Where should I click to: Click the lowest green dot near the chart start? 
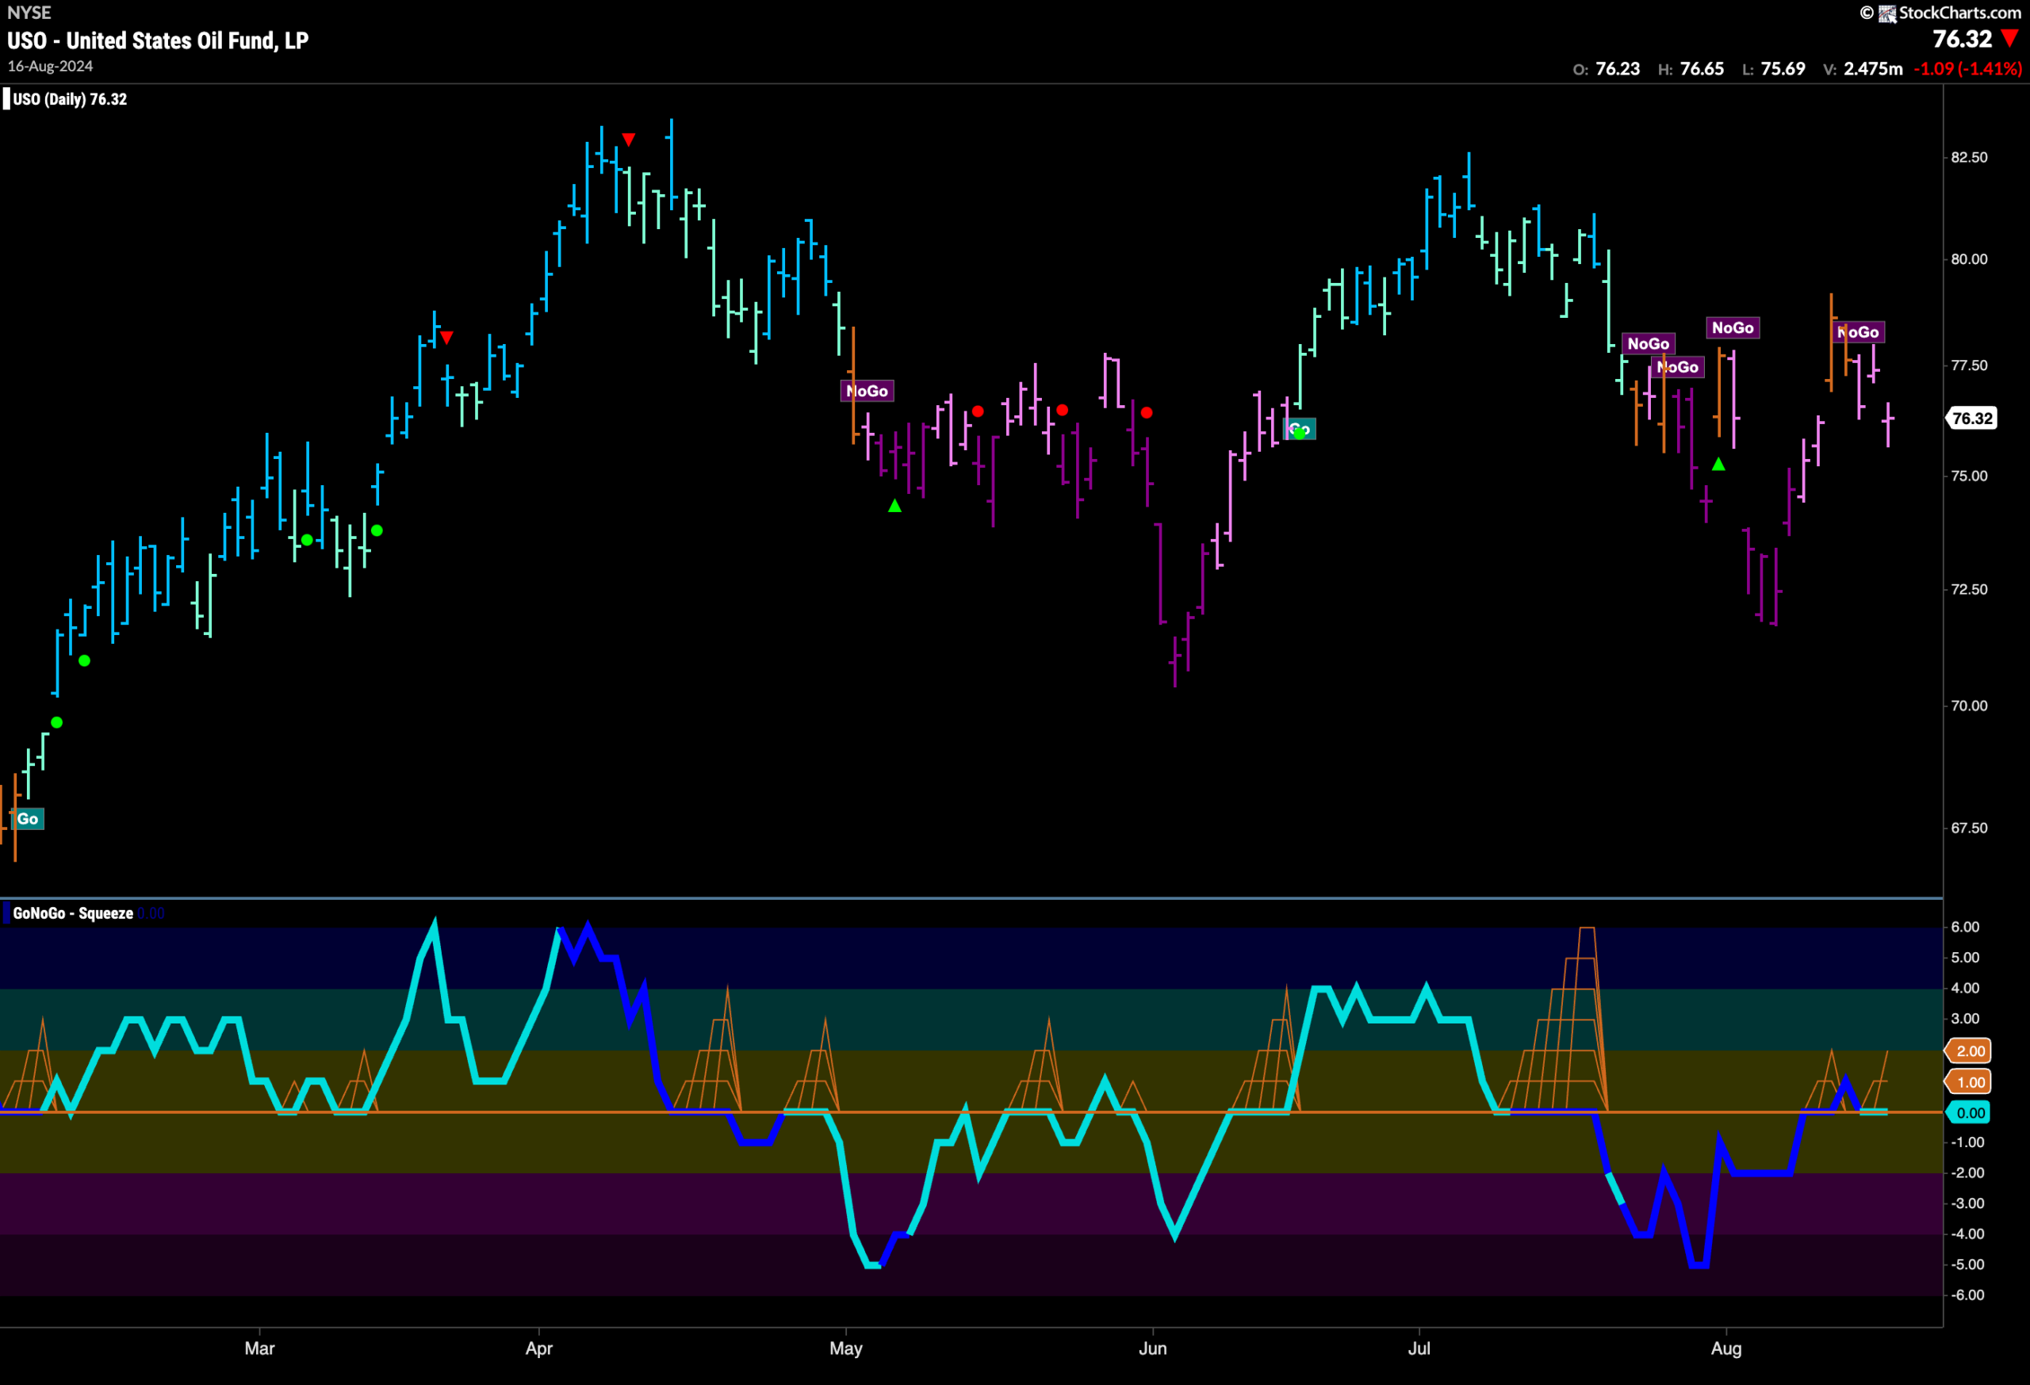57,722
